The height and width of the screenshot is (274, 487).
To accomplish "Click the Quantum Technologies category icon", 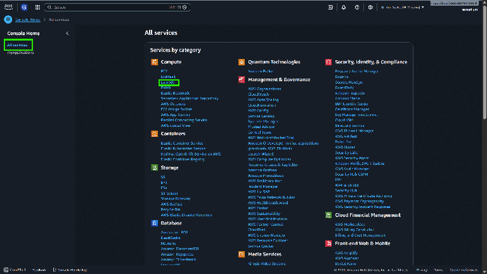I will (242, 62).
